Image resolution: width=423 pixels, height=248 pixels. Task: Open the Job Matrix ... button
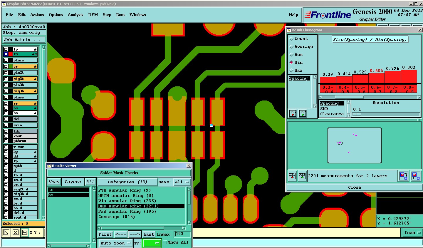pos(24,40)
